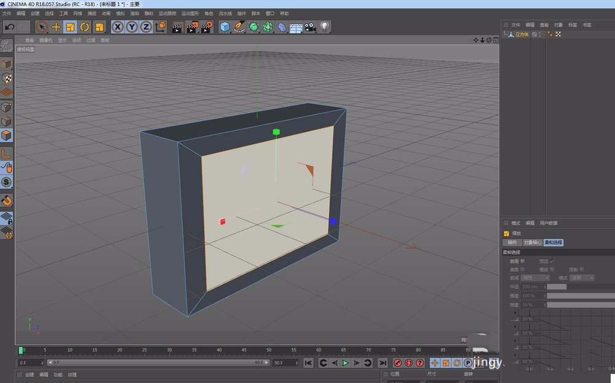
Task: Click the Undo arrow icon
Action: [x=9, y=26]
